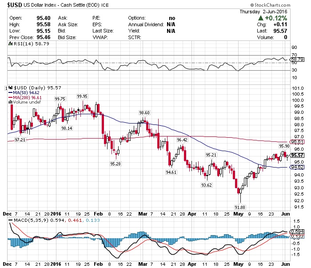Click the MACD(5,35,9) indicator legend
This screenshot has height=268, width=311.
coord(31,220)
